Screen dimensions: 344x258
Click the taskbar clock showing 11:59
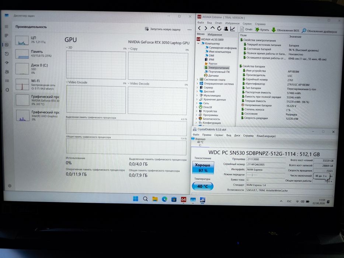(319, 202)
